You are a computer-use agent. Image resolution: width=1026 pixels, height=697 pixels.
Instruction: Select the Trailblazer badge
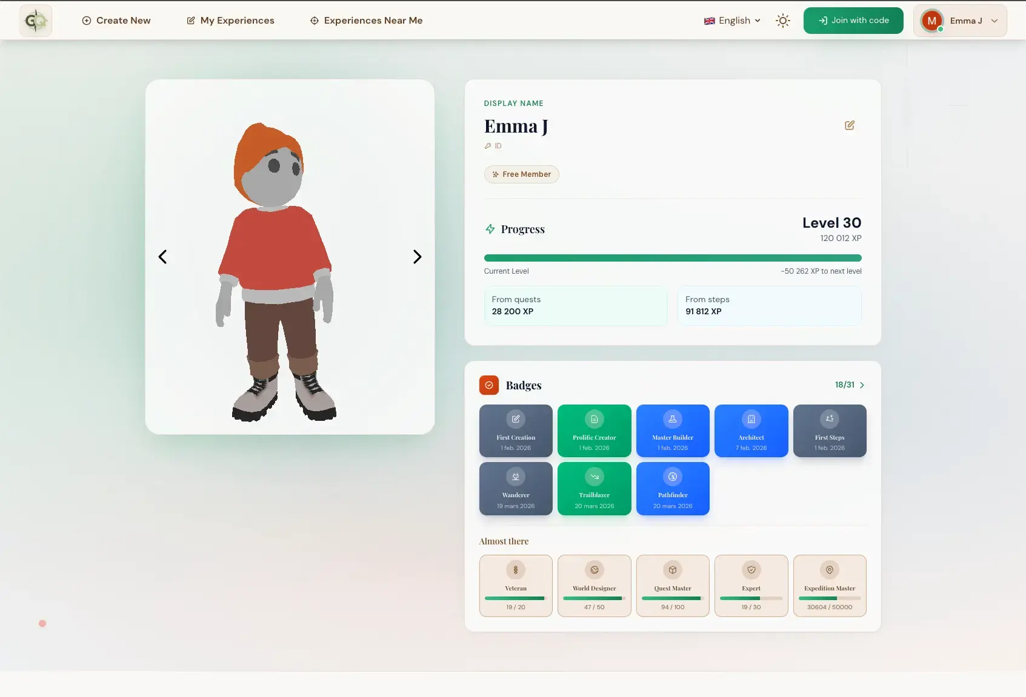[x=594, y=489]
